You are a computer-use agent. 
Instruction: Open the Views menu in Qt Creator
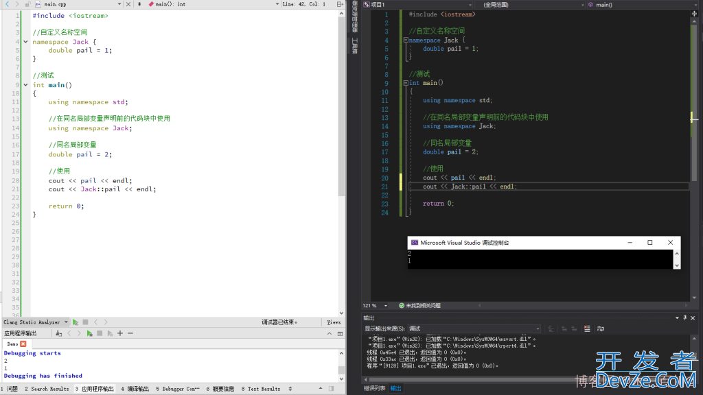pos(334,322)
